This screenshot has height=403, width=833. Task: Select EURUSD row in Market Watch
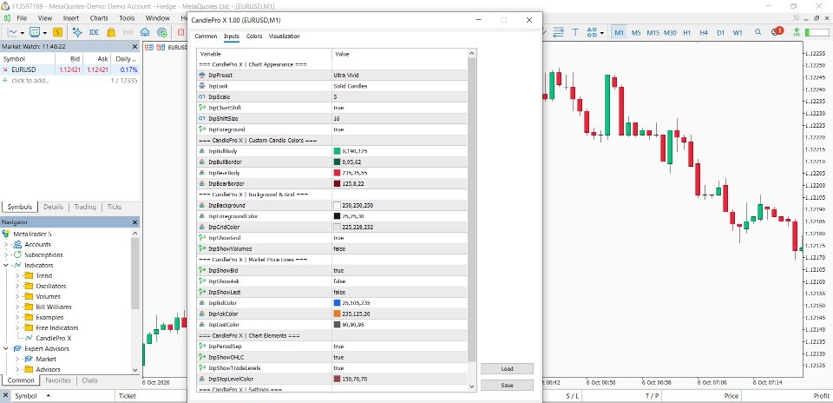tap(70, 69)
